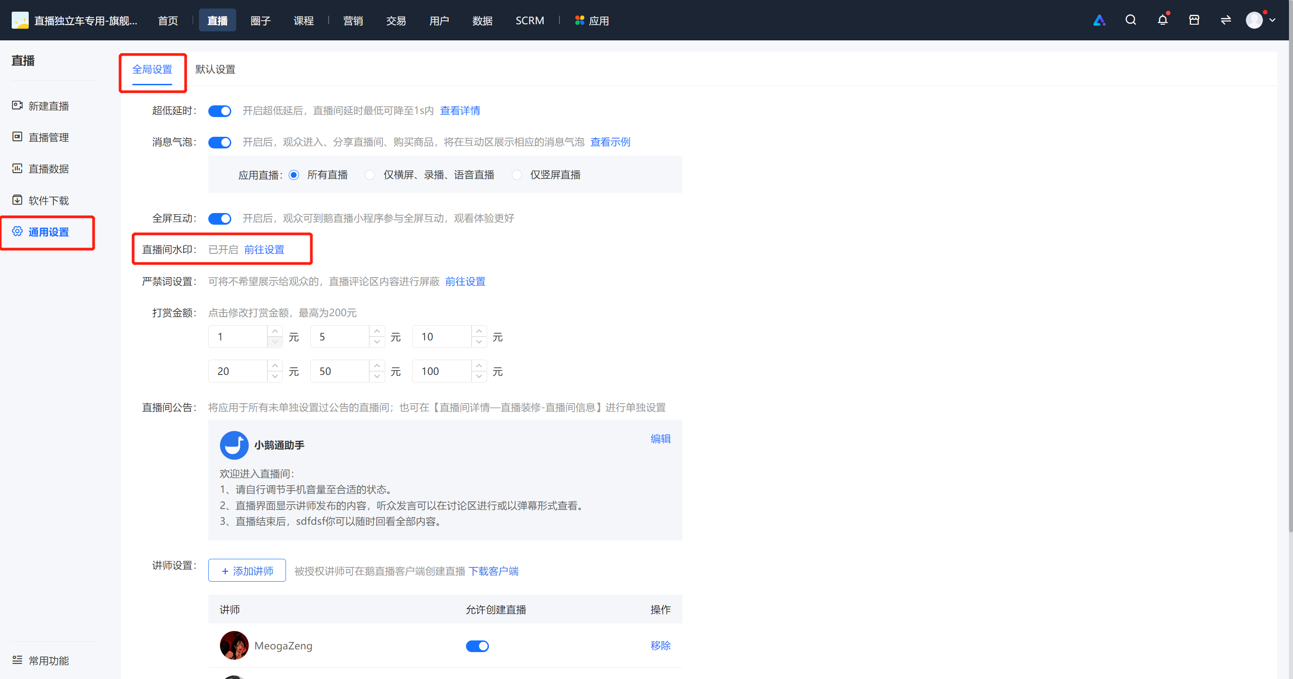Screen dimensions: 1293x679
Task: Toggle MeogaZeng's 允许创建直播 switch
Action: (477, 646)
